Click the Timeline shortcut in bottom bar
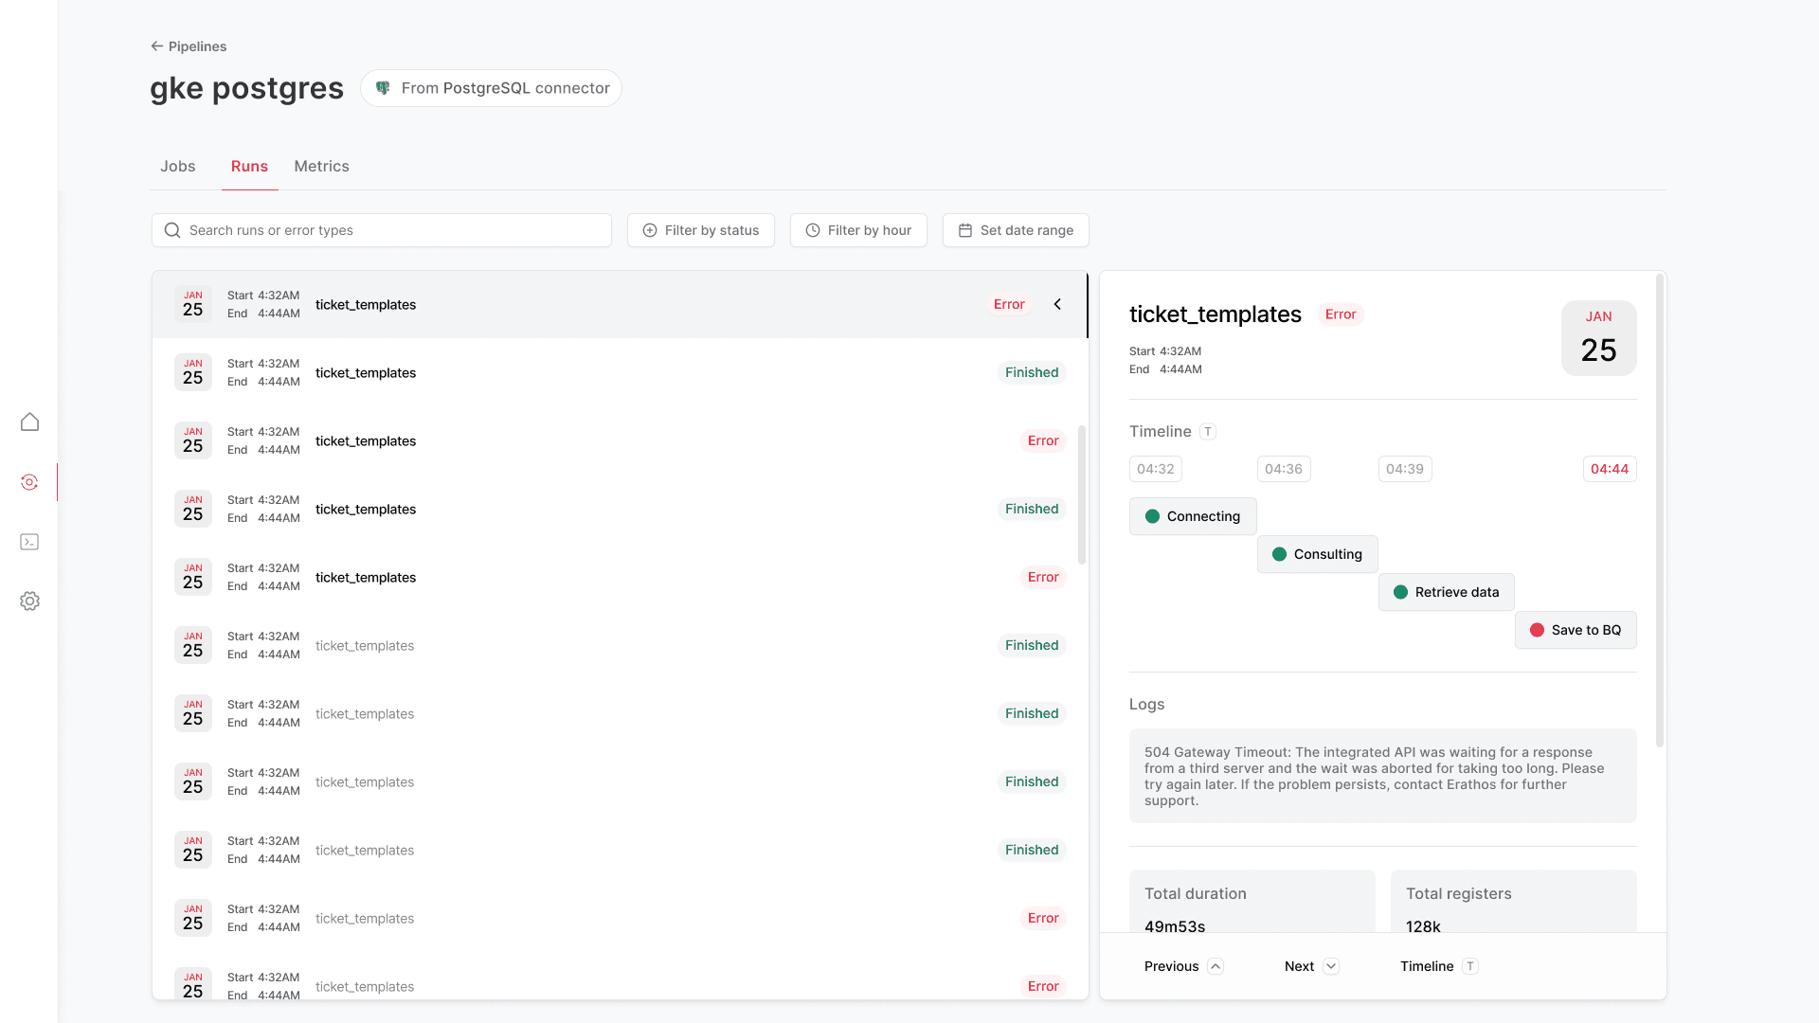The image size is (1819, 1023). click(x=1439, y=966)
